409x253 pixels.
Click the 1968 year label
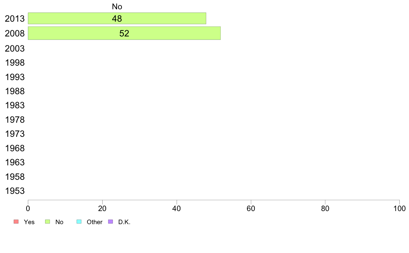[x=15, y=148]
